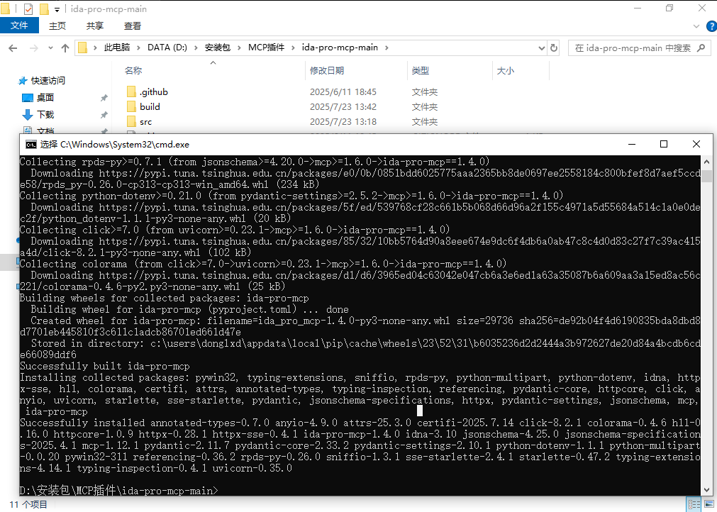Expand the ribbon using the chevron
Image resolution: width=717 pixels, height=512 pixels.
697,26
